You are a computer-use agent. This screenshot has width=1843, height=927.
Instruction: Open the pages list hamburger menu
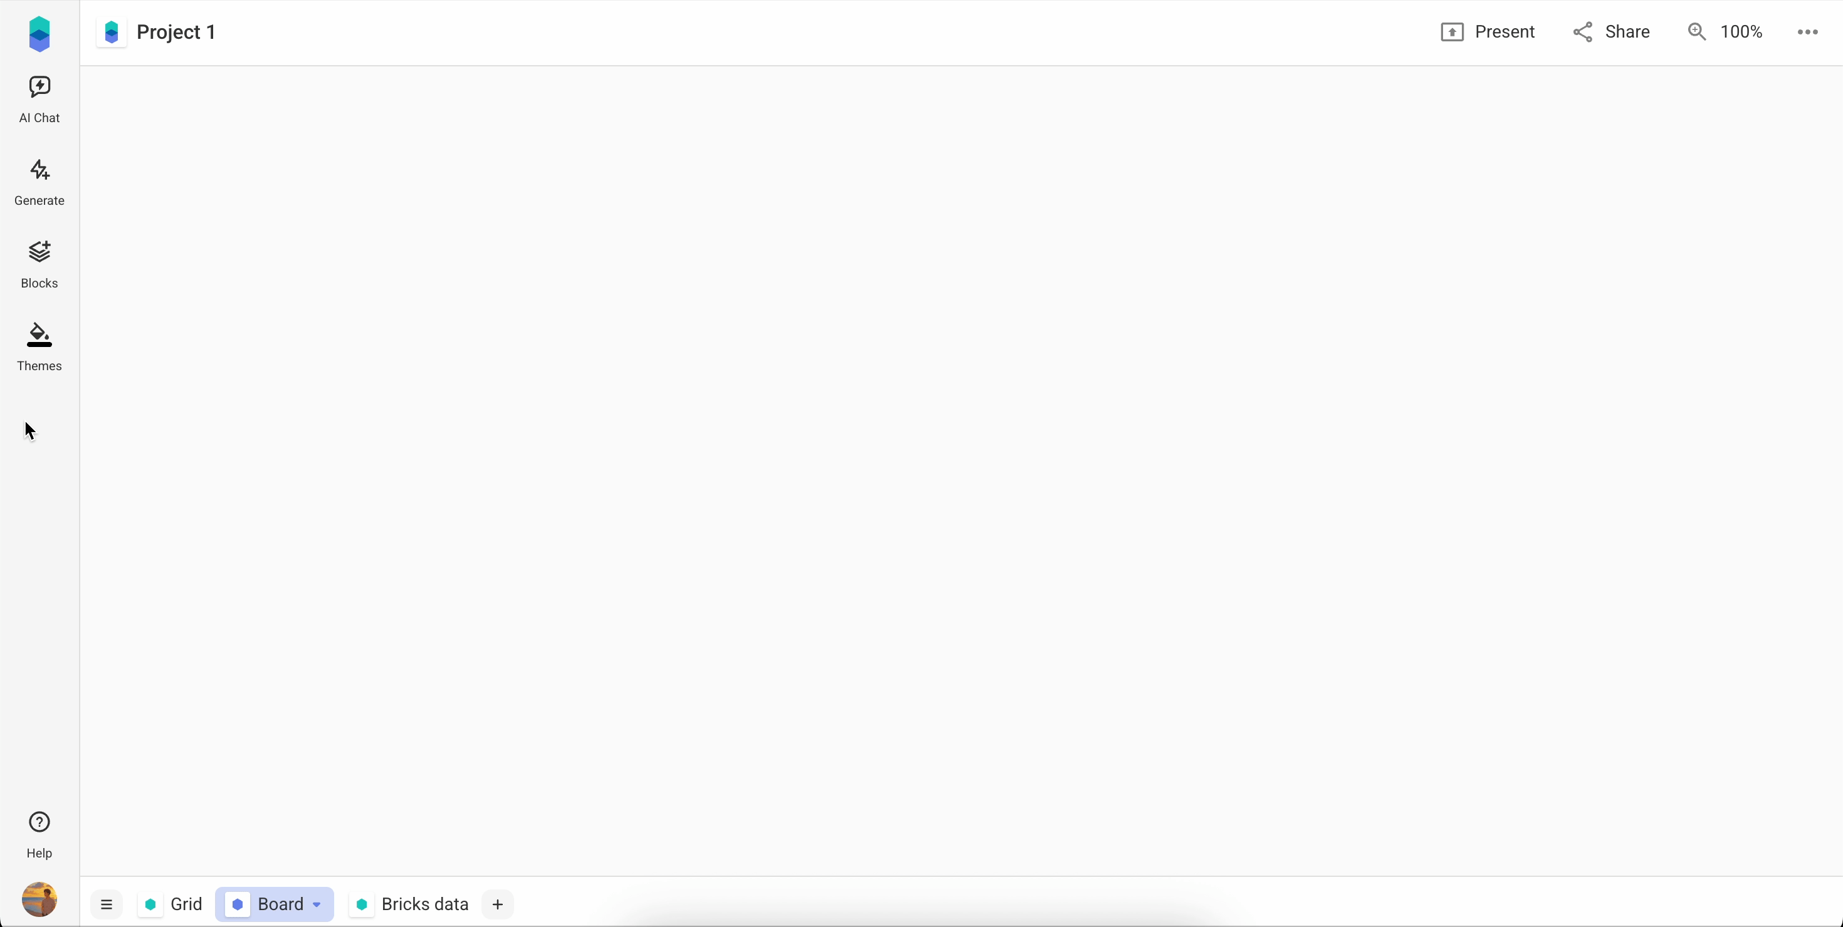107,904
